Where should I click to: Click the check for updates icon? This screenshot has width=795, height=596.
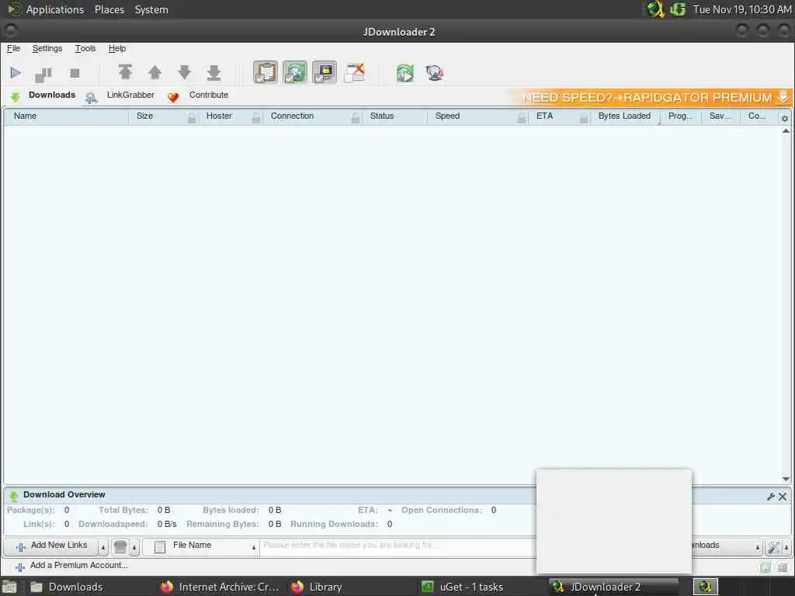tap(435, 73)
